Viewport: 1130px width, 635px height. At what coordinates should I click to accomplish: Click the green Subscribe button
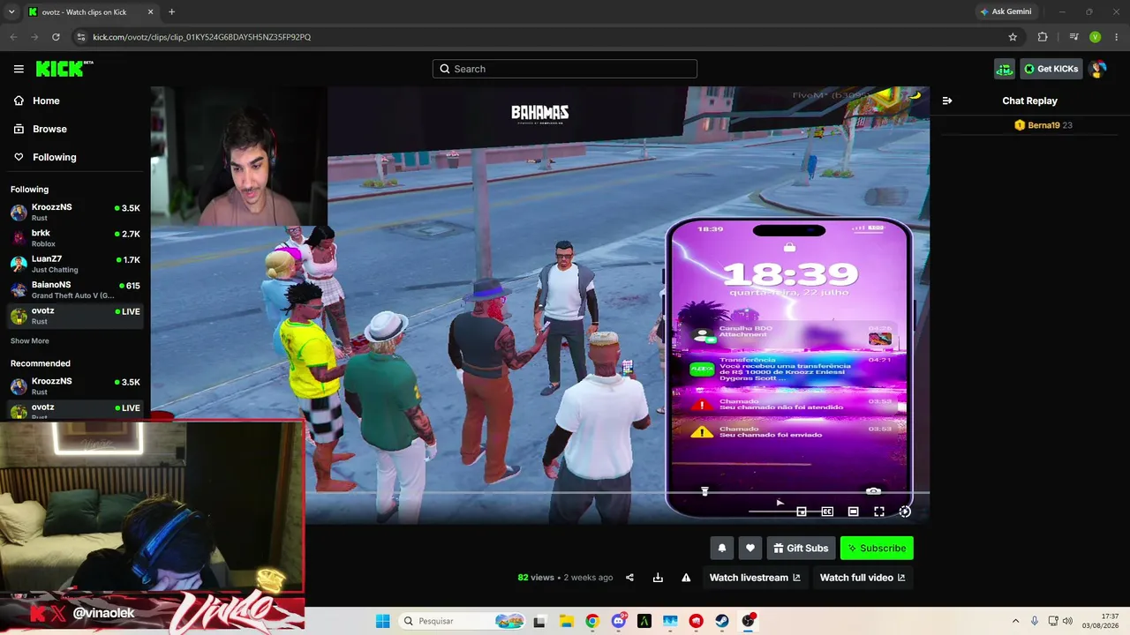(877, 548)
